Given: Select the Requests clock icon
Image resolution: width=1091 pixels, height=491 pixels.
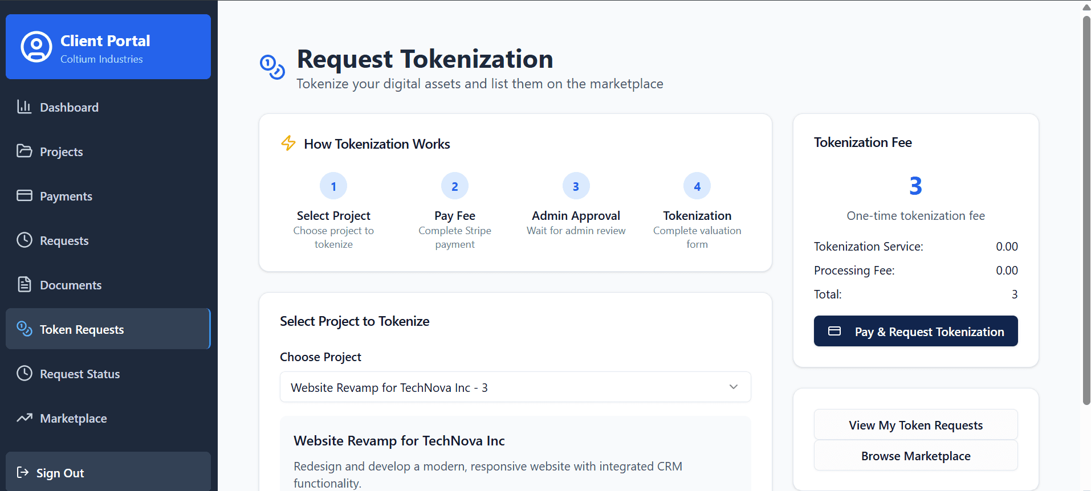Looking at the screenshot, I should (24, 240).
